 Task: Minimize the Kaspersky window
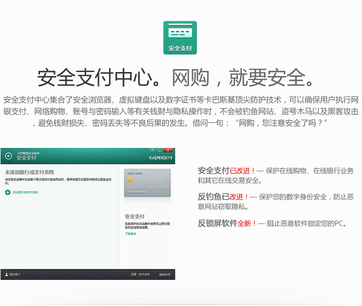click(x=159, y=150)
